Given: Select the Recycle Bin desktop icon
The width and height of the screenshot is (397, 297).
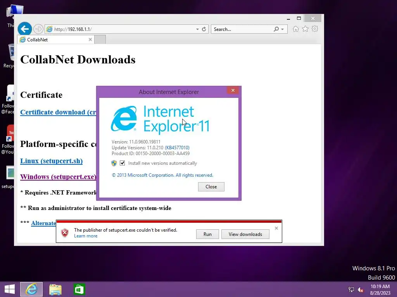Looking at the screenshot, I should [10, 56].
